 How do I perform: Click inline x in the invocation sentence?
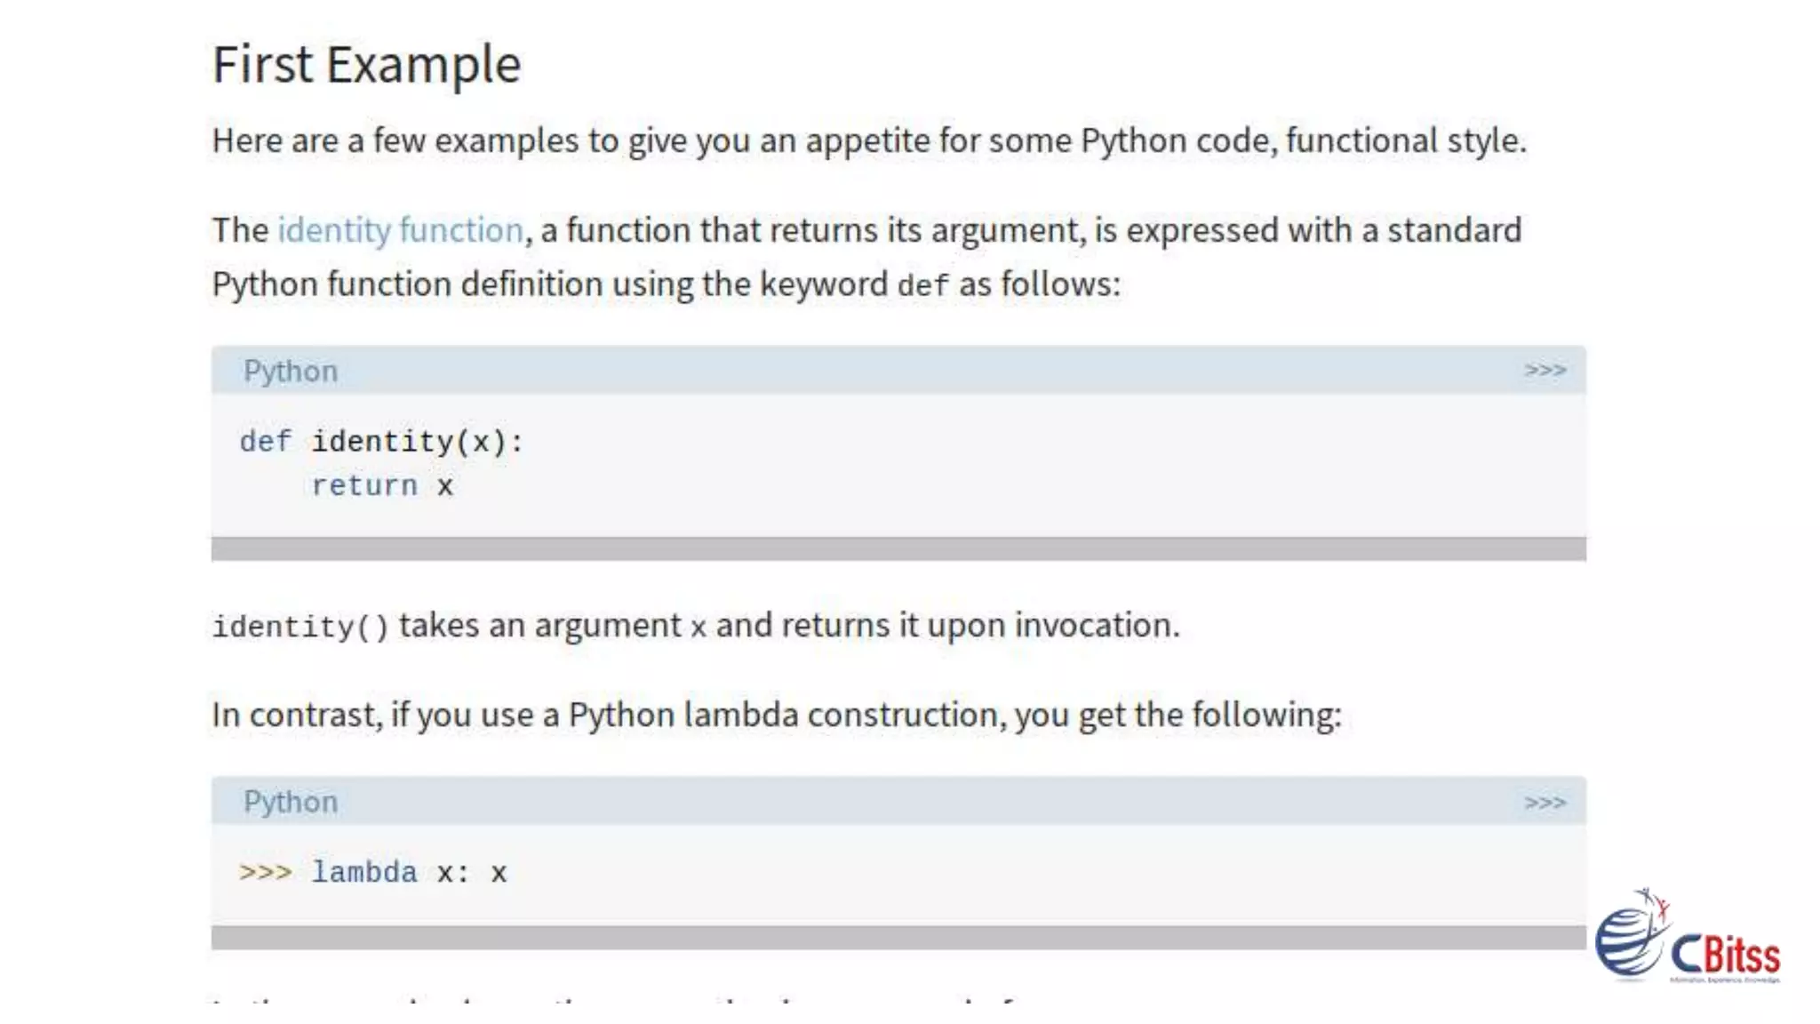coord(698,628)
